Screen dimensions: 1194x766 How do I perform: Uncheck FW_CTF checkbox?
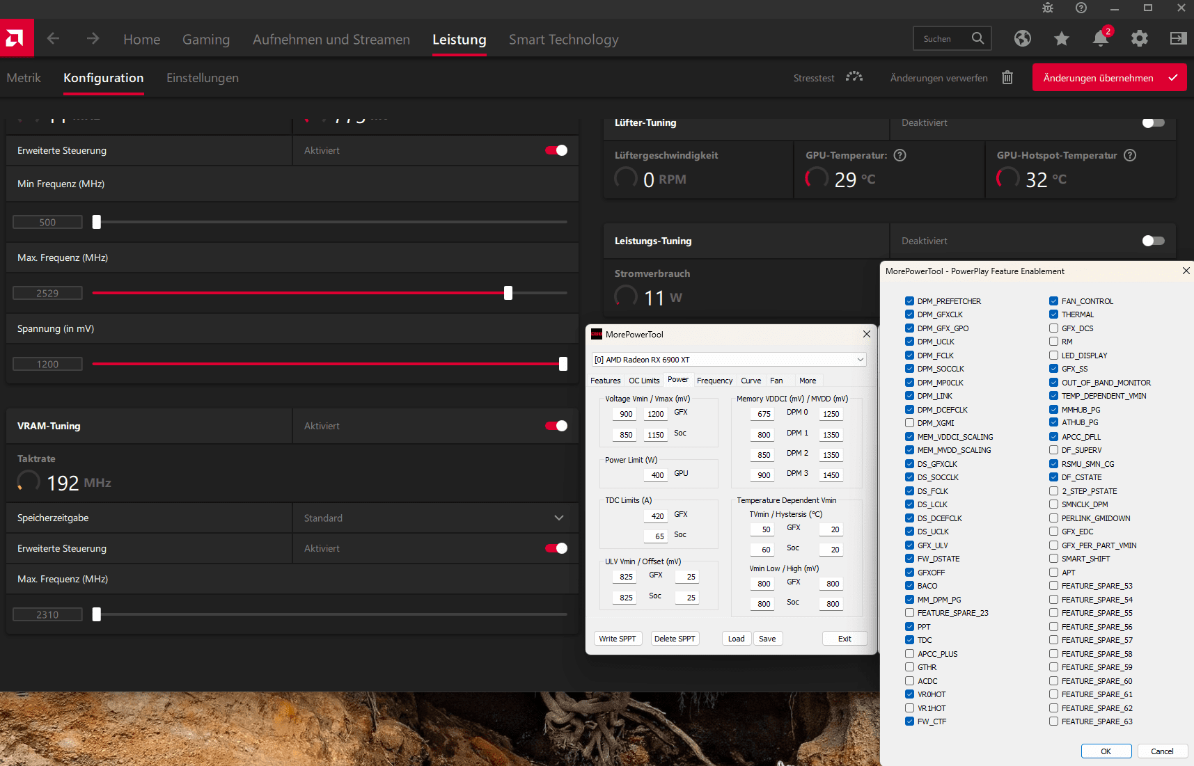coord(909,721)
